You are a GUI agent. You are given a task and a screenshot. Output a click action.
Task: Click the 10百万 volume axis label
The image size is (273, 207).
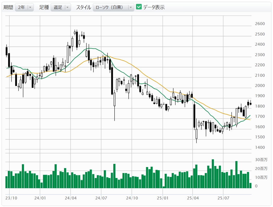pyautogui.click(x=261, y=178)
